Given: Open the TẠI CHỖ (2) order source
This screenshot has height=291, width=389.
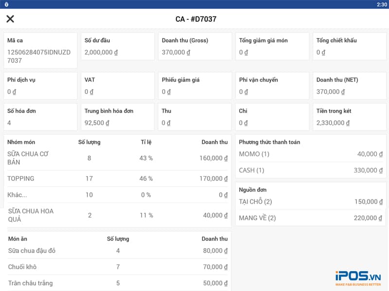Looking at the screenshot, I should (311, 202).
